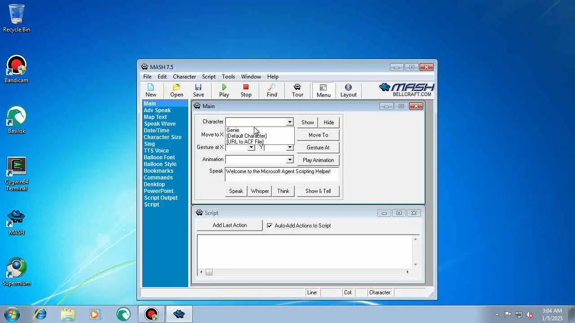Click inside the Script text area

305,251
